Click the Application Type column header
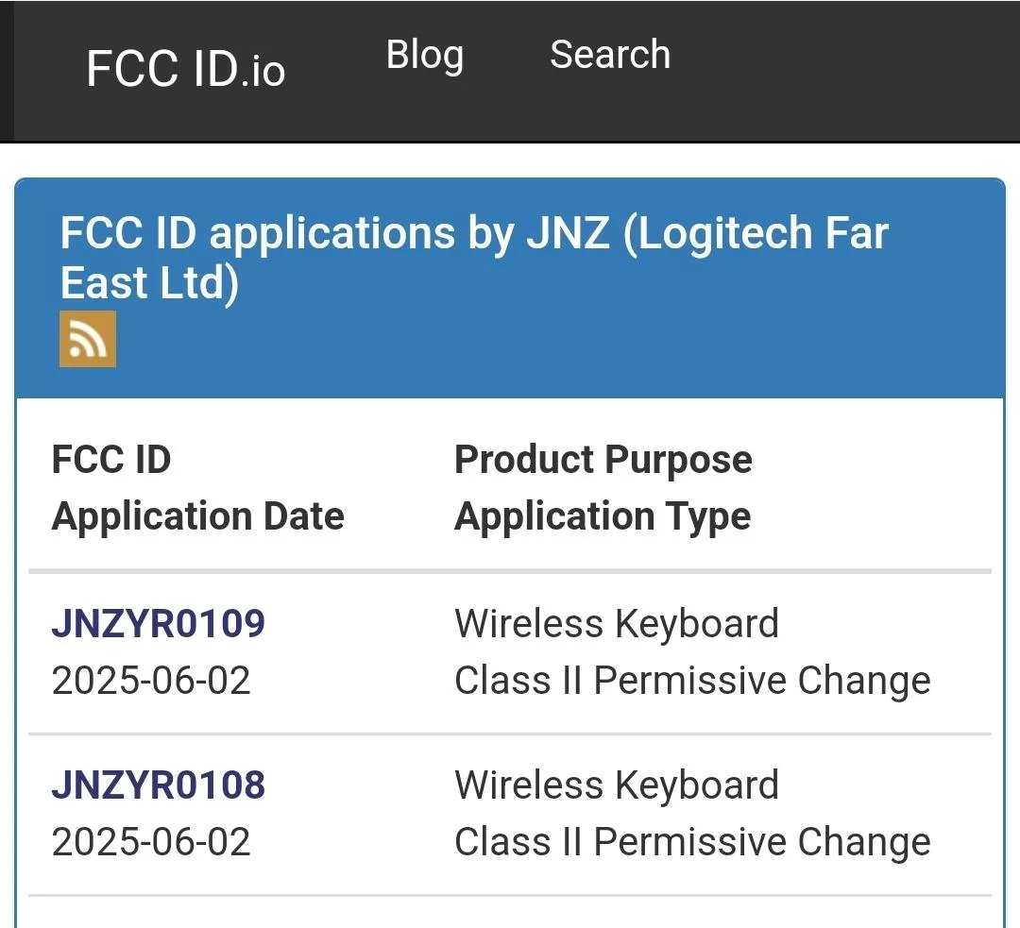This screenshot has width=1020, height=928. click(602, 516)
